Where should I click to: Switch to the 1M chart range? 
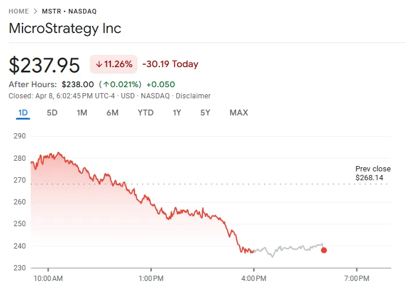coord(82,112)
